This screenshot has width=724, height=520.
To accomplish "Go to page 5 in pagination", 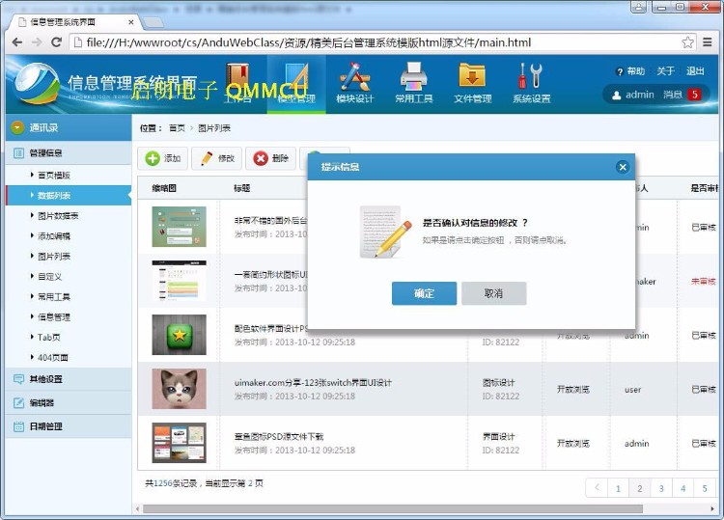I will tap(705, 488).
